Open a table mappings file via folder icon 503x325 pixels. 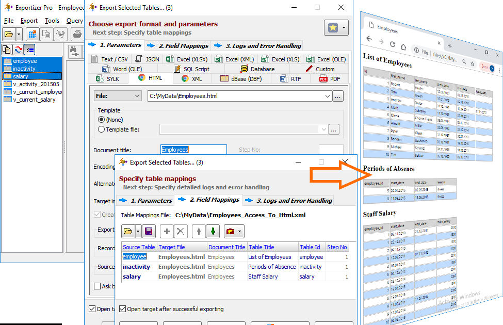128,231
